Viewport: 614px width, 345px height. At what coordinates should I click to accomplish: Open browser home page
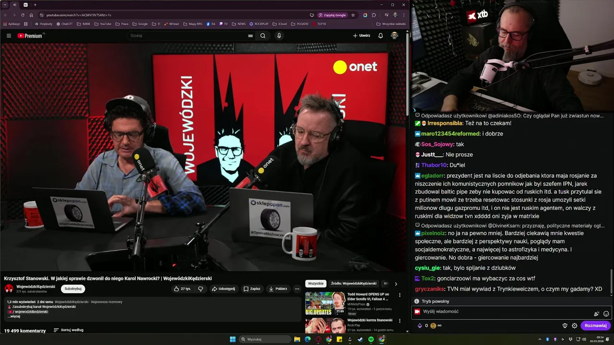[31, 15]
